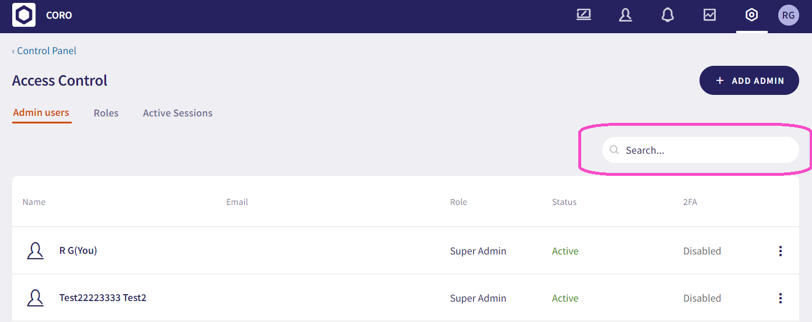Switch to the Active Sessions tab

[178, 113]
